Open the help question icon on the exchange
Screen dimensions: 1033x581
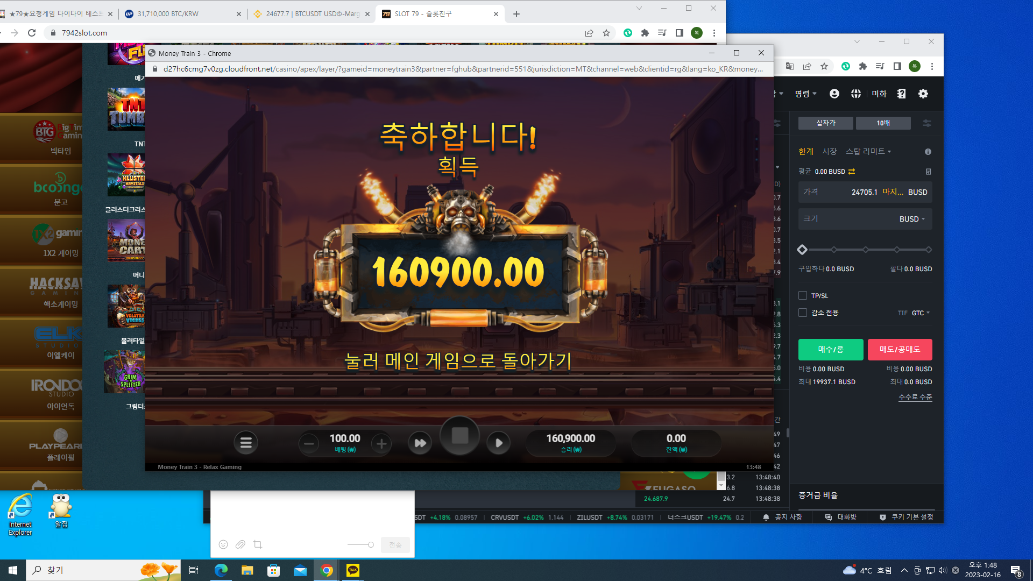(902, 94)
